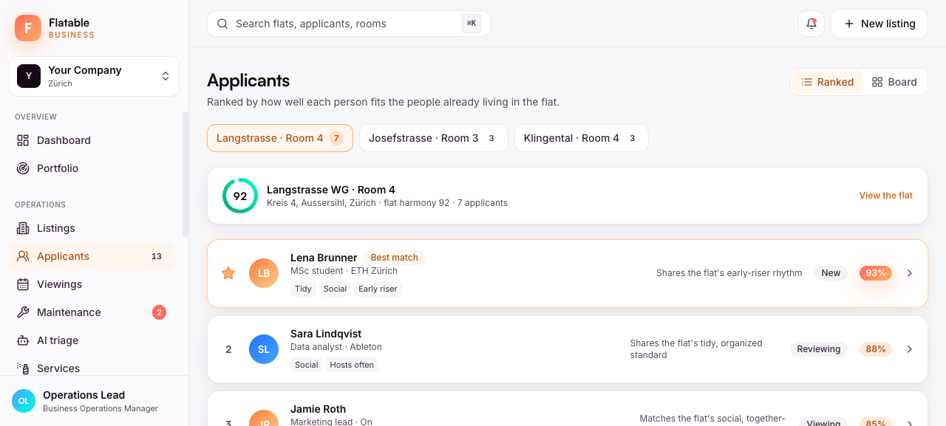Click the Operations Lead profile name
The height and width of the screenshot is (426, 946).
pyautogui.click(x=84, y=395)
